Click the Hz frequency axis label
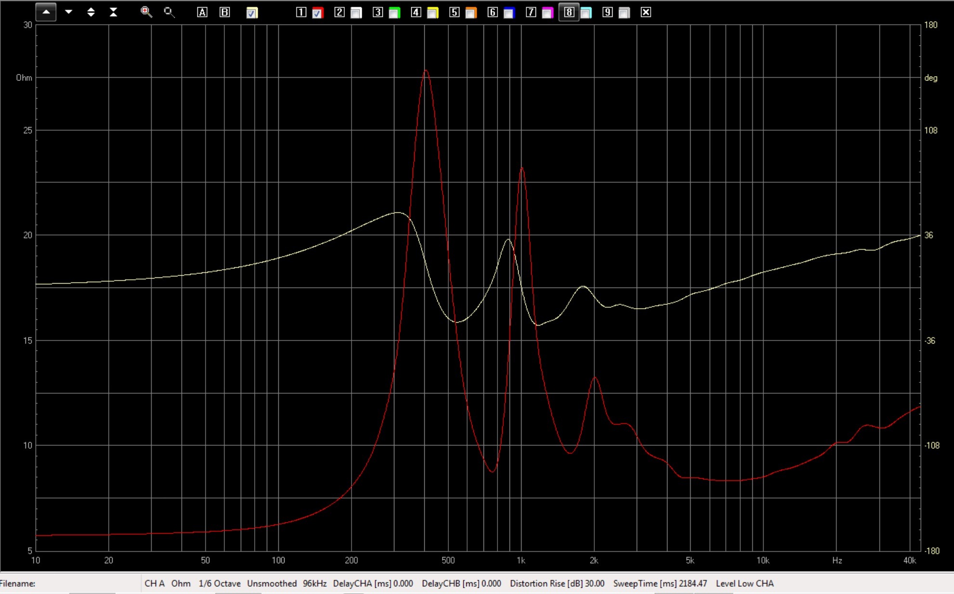The height and width of the screenshot is (594, 954). 837,560
